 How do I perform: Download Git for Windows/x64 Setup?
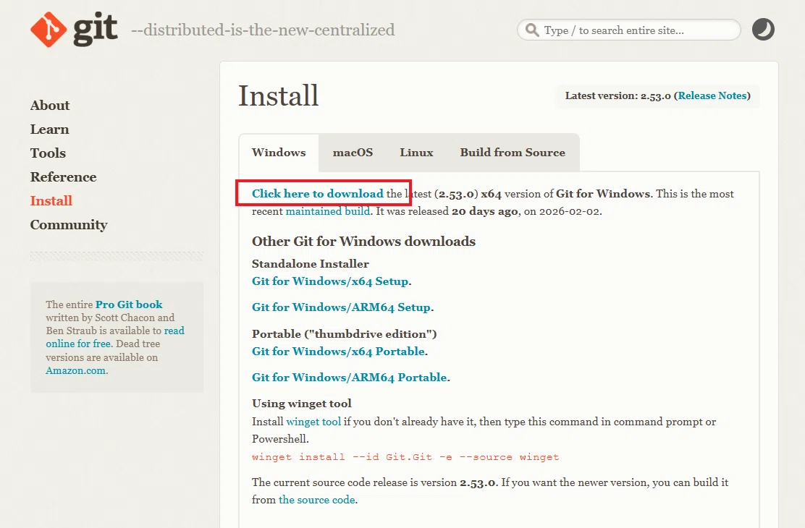[x=330, y=281]
